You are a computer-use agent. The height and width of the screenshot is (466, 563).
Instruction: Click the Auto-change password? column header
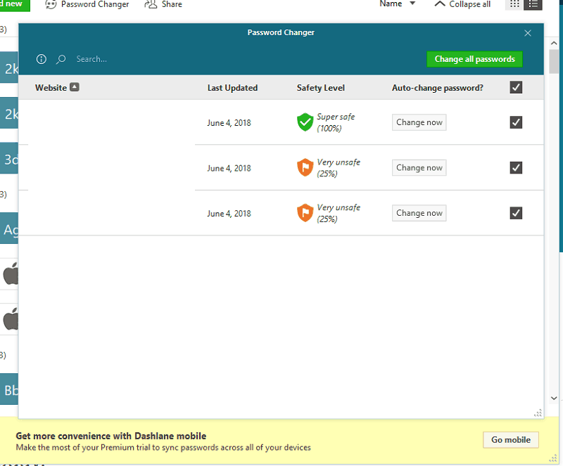(x=437, y=88)
